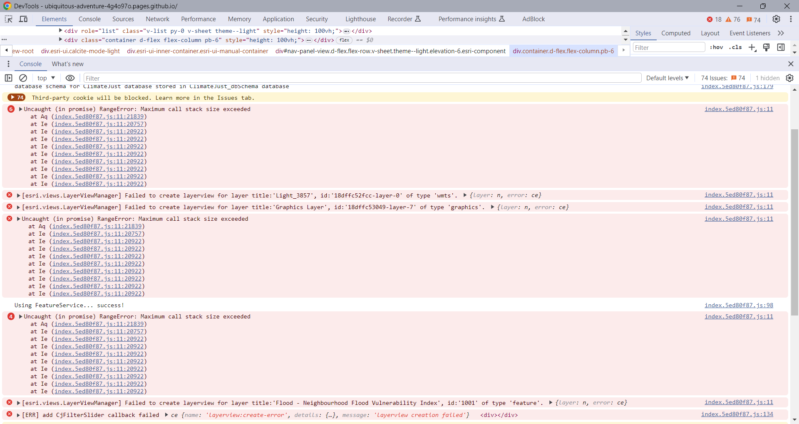Switch to the Computed tab
Screen dimensions: 799x424
click(x=676, y=33)
